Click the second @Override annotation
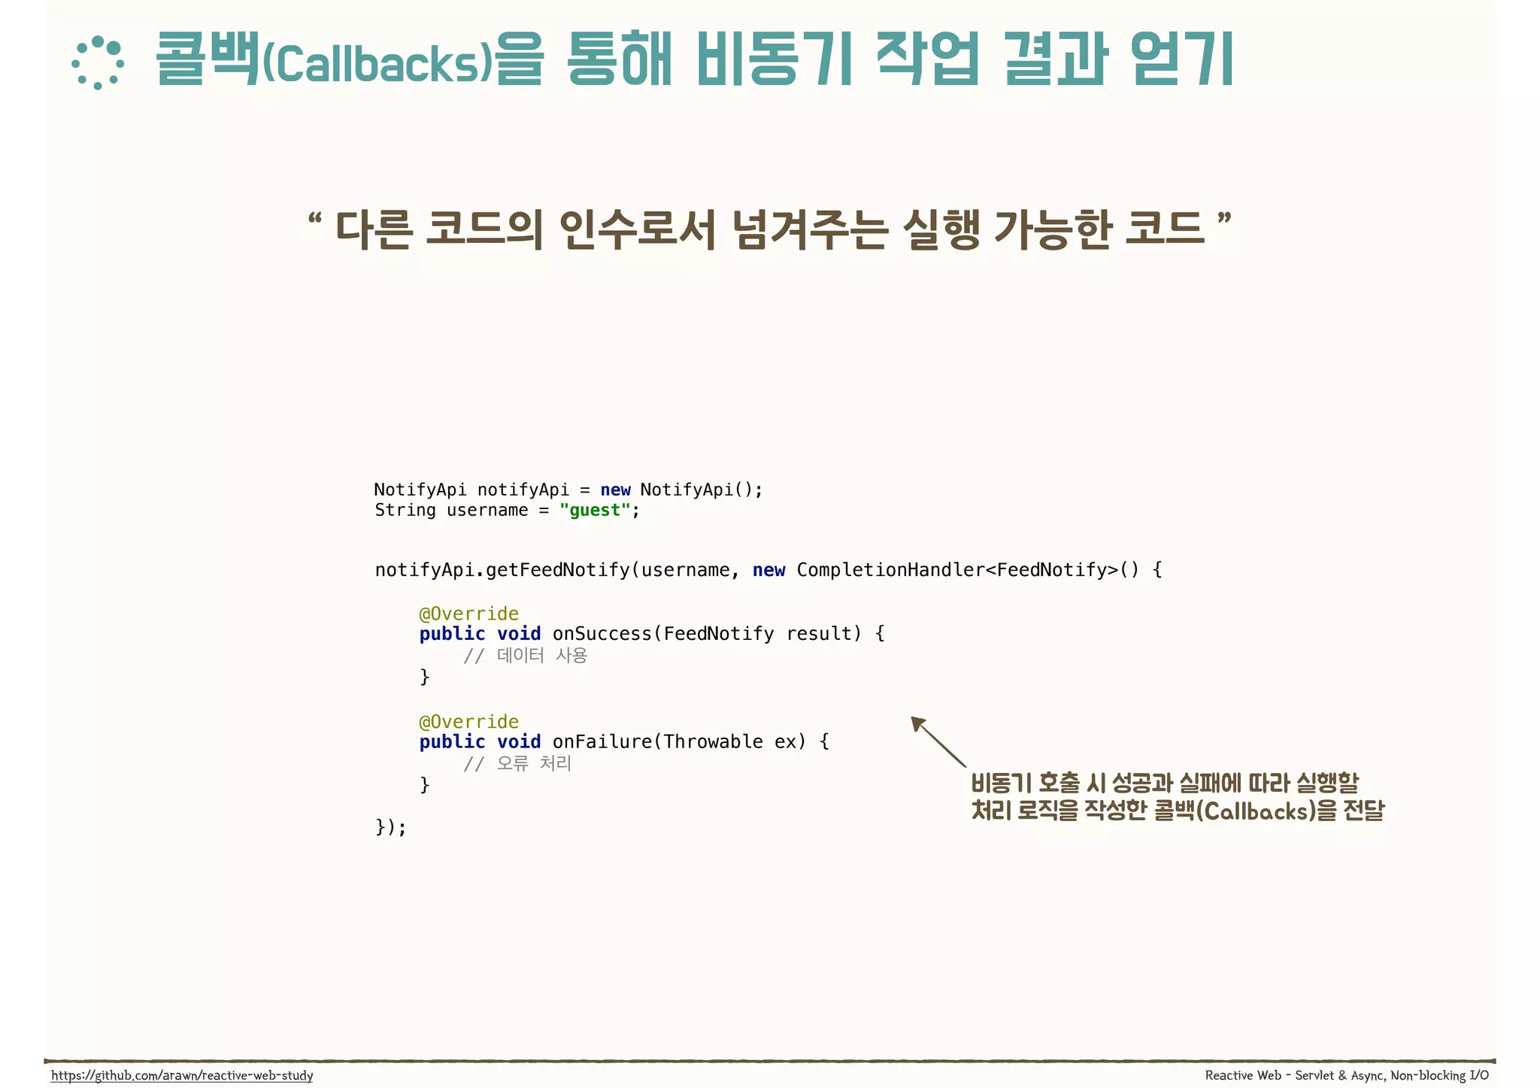 (x=468, y=722)
